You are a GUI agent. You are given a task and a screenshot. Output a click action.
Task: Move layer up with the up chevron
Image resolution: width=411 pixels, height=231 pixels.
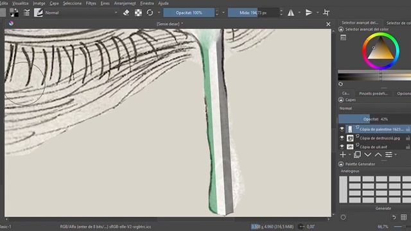coord(378,155)
